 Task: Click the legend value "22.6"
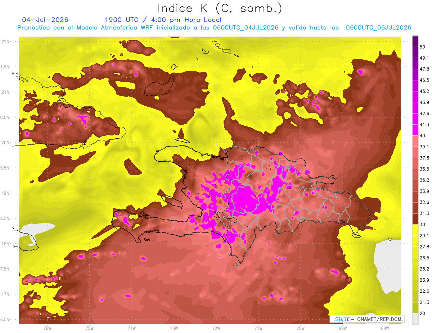click(x=424, y=291)
